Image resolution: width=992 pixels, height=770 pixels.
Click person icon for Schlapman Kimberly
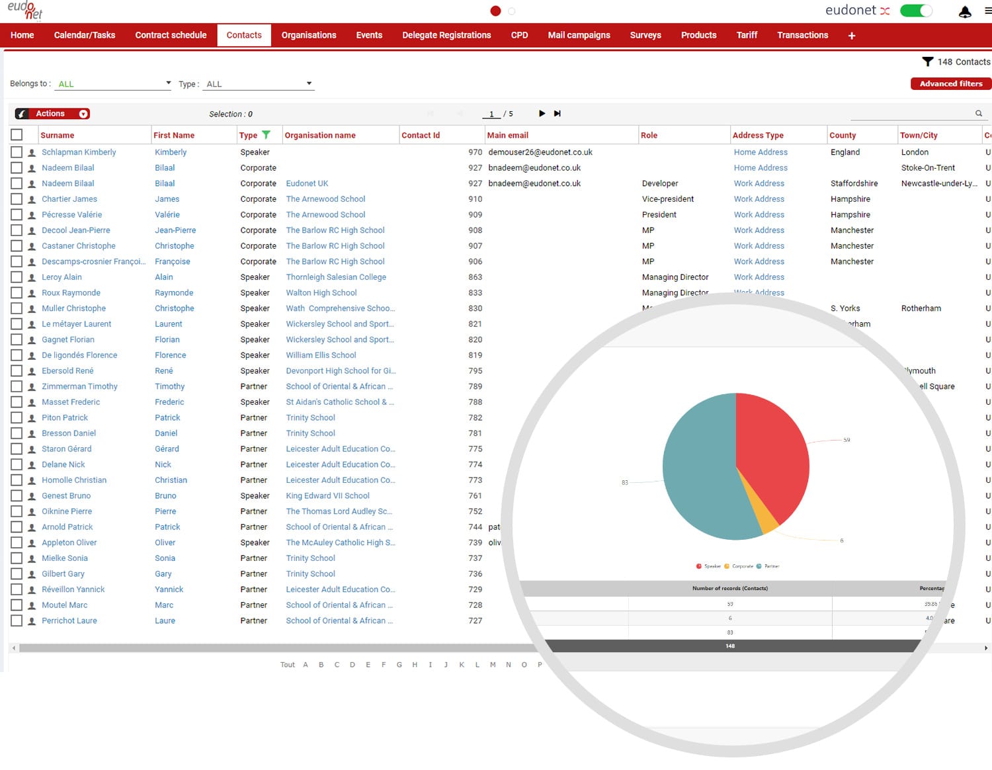32,152
